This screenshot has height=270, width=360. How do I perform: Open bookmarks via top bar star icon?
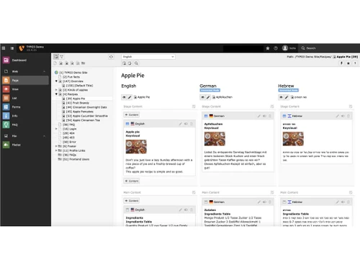tap(268, 48)
